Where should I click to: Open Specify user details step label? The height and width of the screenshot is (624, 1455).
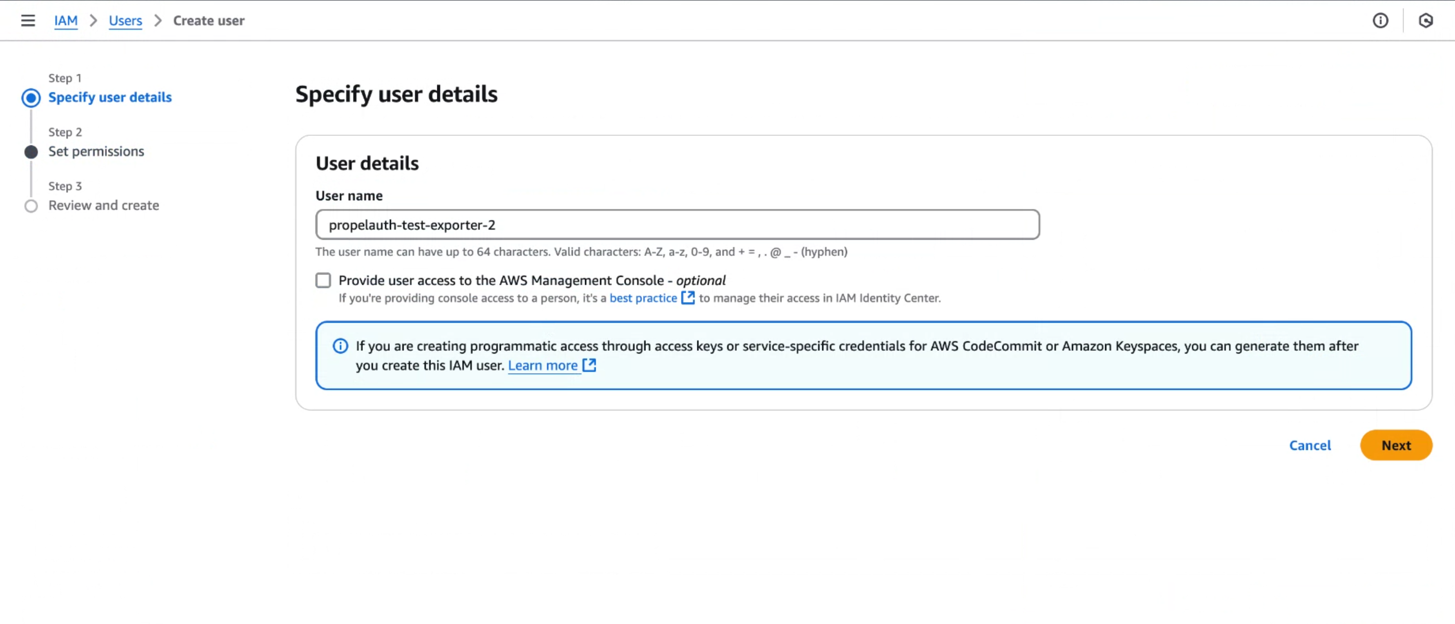(x=110, y=97)
